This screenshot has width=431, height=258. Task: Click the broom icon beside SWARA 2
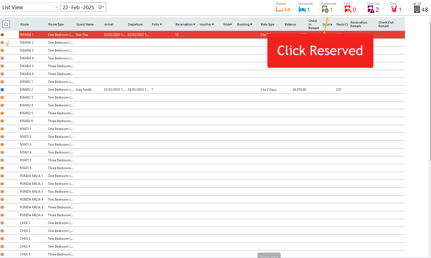tap(8, 43)
